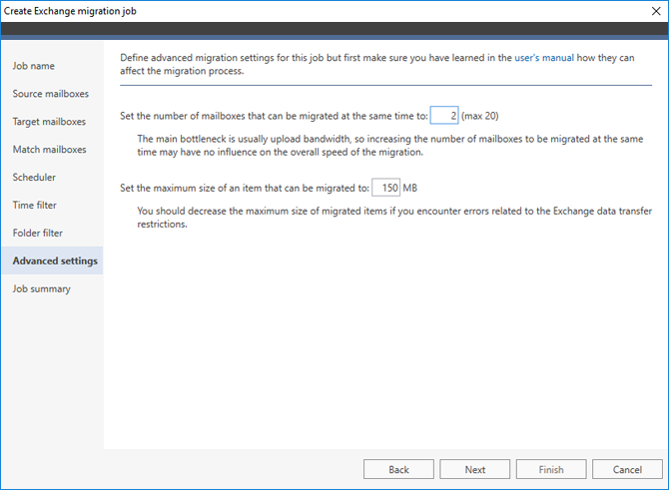The width and height of the screenshot is (669, 490).
Task: Click the Exchange data transfer restrictions note
Action: tap(394, 218)
